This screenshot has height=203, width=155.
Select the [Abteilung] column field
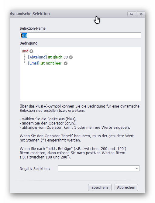coord(37,57)
